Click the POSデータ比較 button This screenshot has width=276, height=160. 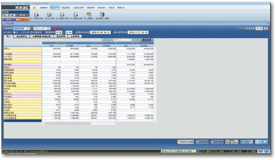(x=186, y=142)
